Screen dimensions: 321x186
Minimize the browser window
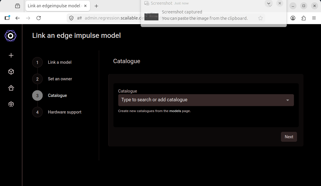tap(293, 6)
